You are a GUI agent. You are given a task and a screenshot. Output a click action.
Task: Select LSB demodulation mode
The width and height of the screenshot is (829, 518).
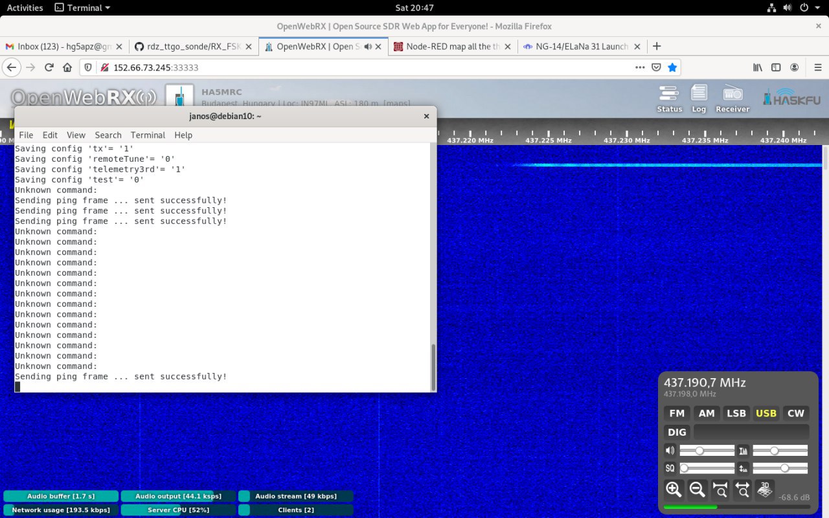tap(736, 413)
